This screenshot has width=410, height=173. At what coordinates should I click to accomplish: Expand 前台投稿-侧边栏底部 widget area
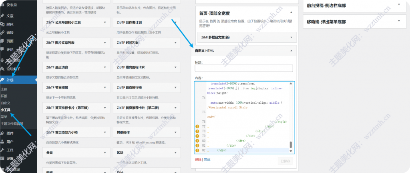(399, 5)
